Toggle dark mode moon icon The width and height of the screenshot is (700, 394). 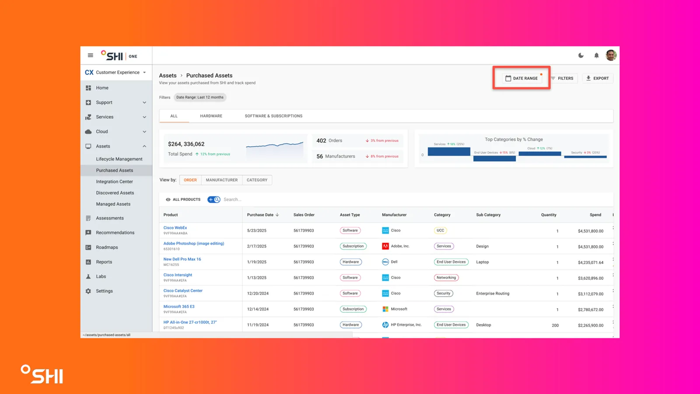(581, 56)
